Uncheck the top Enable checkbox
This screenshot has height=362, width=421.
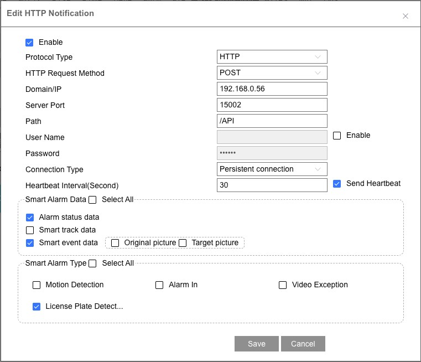29,43
